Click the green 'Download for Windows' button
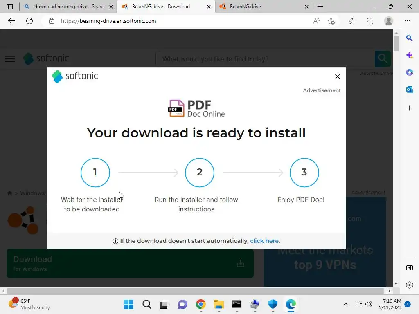419x314 pixels. point(130,264)
